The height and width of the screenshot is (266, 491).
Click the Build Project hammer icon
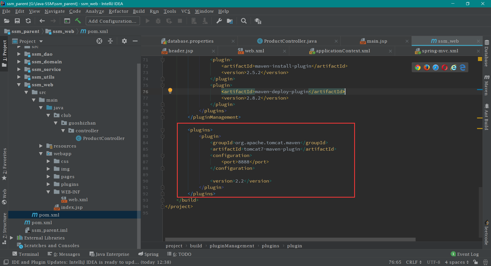point(78,21)
